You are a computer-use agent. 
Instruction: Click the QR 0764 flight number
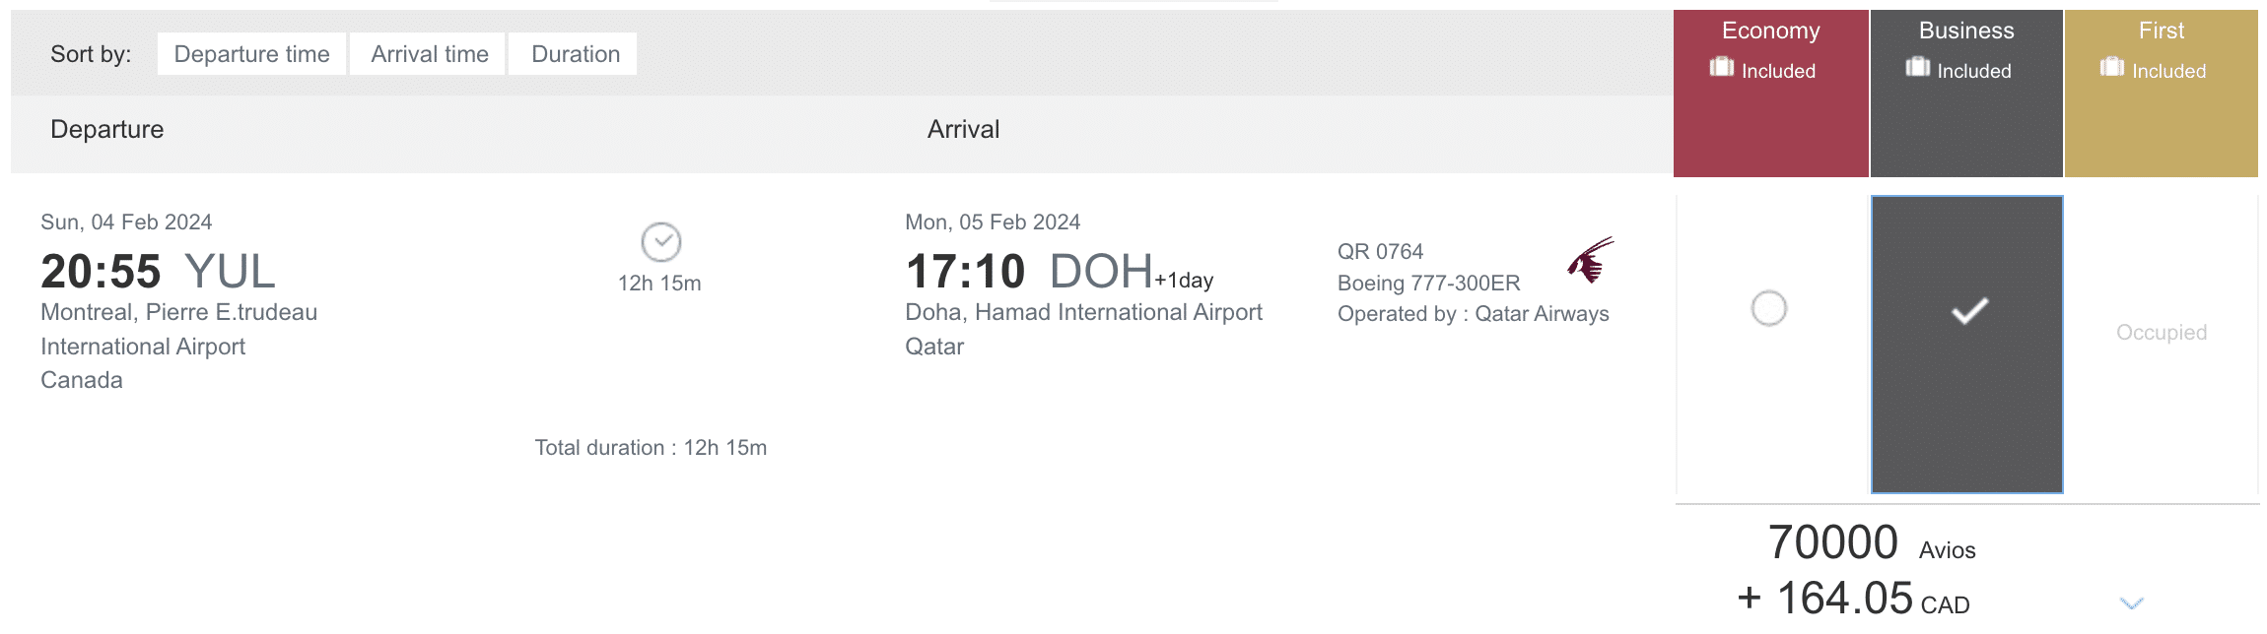(1380, 252)
